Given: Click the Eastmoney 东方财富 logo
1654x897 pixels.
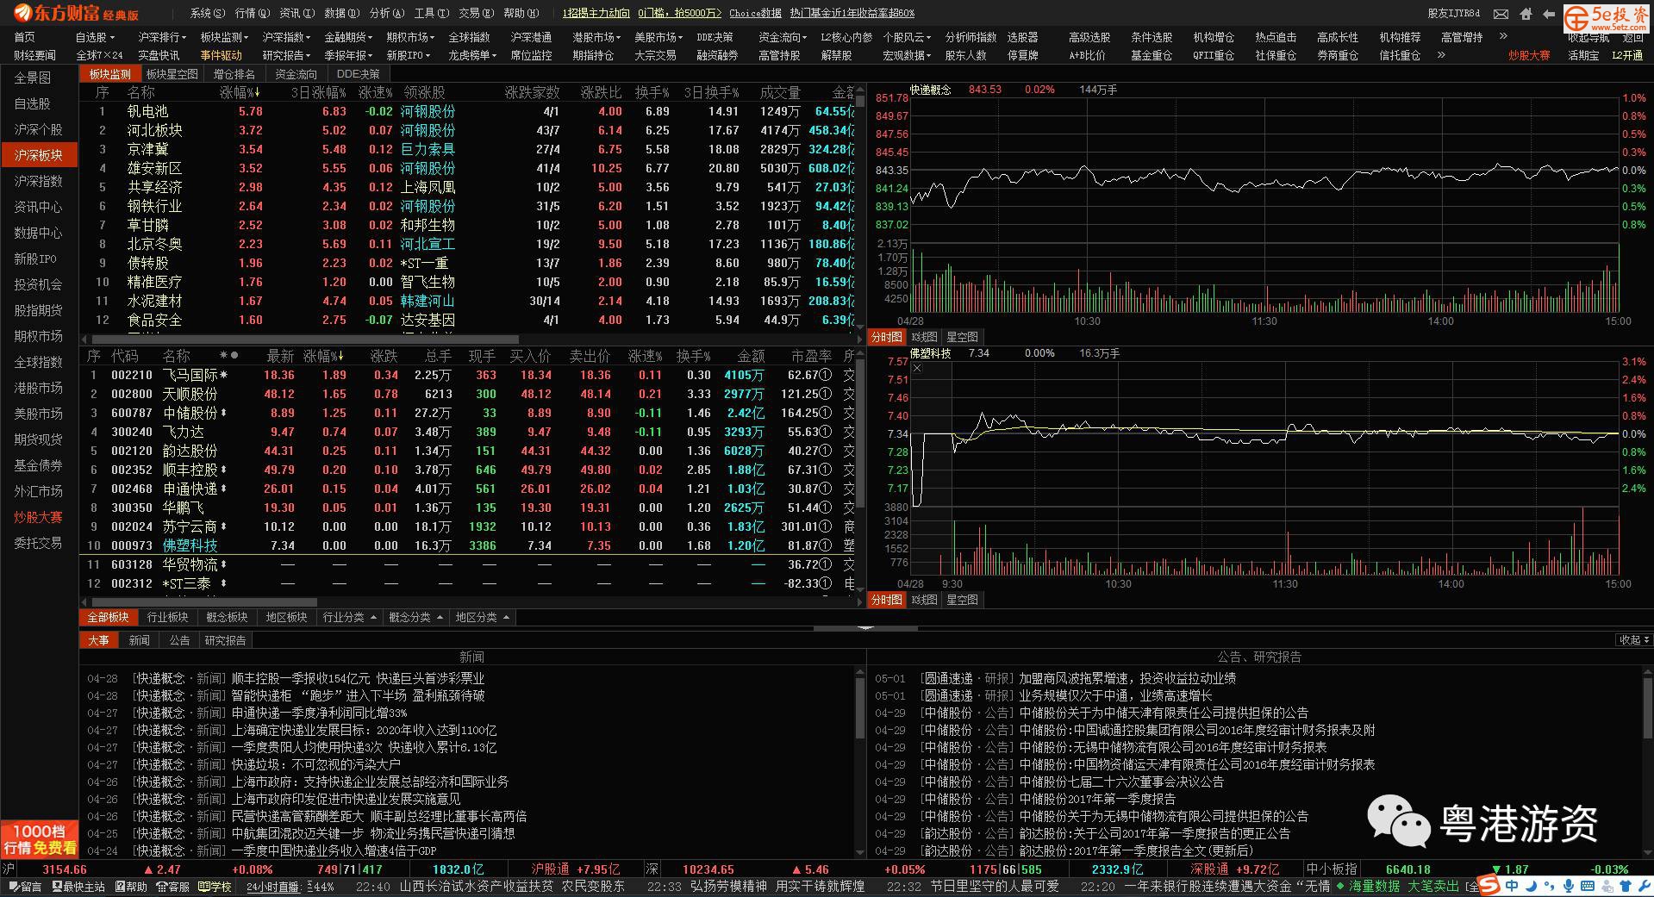Looking at the screenshot, I should point(76,14).
